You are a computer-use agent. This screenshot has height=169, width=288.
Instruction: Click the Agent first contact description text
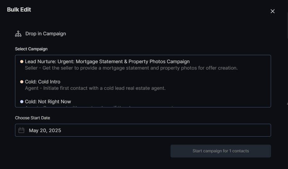tap(95, 88)
